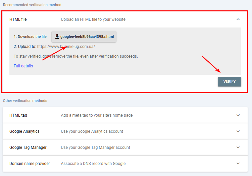The image size is (252, 176).
Task: Click 'Upload an HTML file to your website'
Action: coord(93,19)
